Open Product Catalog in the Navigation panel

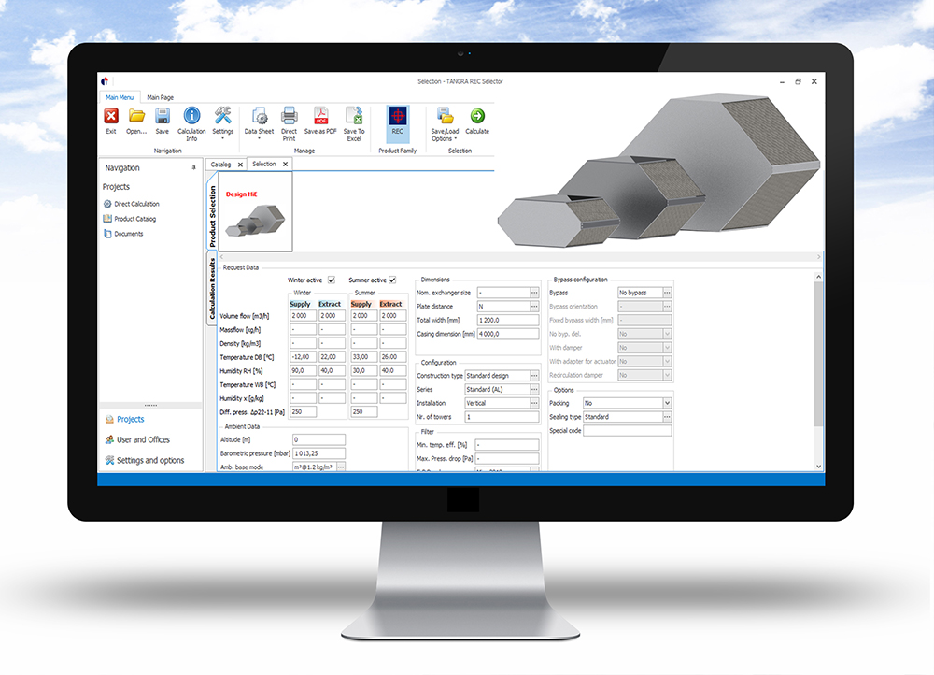(x=134, y=219)
